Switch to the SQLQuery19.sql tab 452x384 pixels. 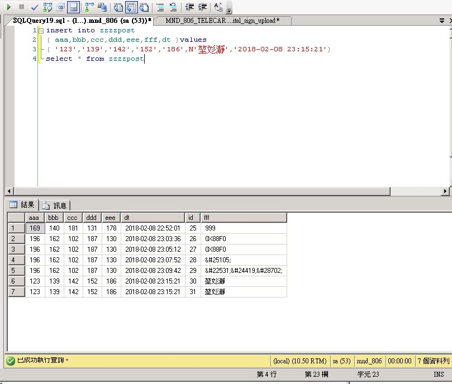pos(82,21)
